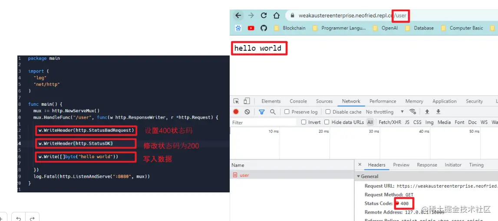Click the Request Method GET value
498x221 pixels.
[409, 195]
